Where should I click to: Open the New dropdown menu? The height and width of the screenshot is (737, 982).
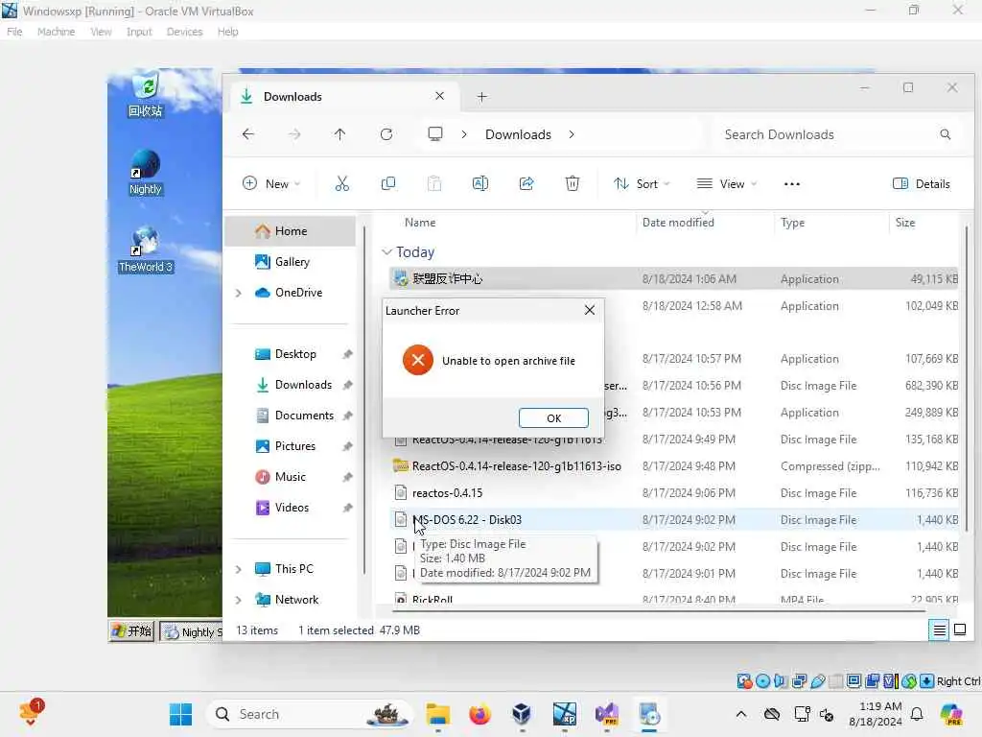click(271, 183)
